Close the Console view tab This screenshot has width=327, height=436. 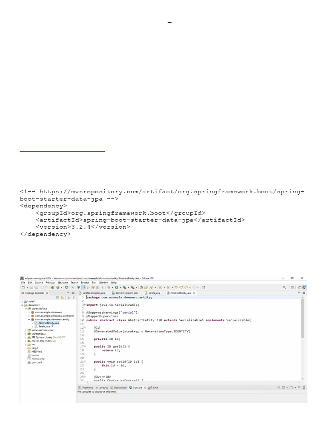click(x=145, y=387)
